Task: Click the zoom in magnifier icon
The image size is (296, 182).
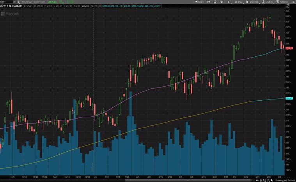Action: pos(264,180)
